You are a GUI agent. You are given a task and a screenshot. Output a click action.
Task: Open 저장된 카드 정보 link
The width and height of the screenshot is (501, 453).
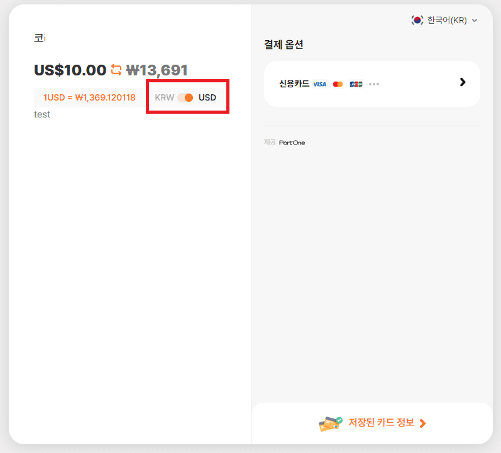point(382,423)
